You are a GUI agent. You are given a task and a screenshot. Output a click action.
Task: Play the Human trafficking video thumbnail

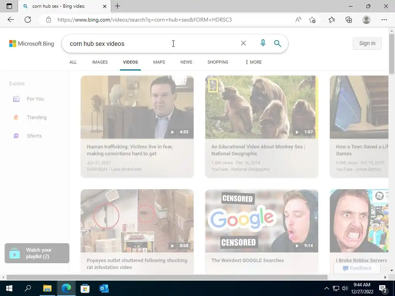tap(137, 107)
